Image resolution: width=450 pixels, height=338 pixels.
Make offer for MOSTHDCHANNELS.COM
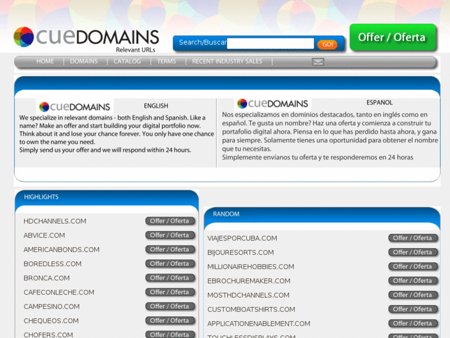[413, 295]
